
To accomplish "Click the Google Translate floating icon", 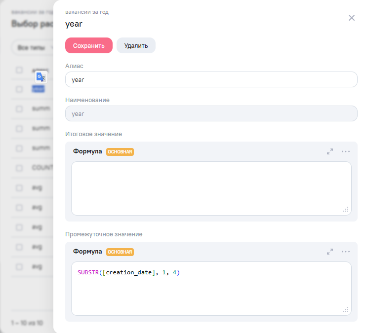I will click(x=41, y=77).
